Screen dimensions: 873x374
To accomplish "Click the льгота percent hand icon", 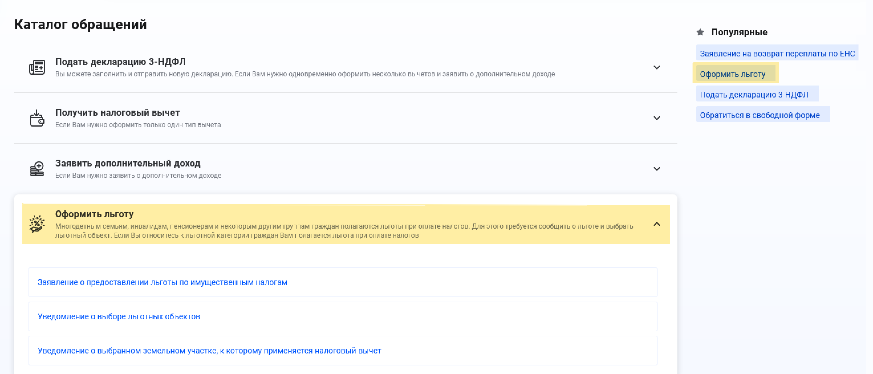I will (37, 223).
